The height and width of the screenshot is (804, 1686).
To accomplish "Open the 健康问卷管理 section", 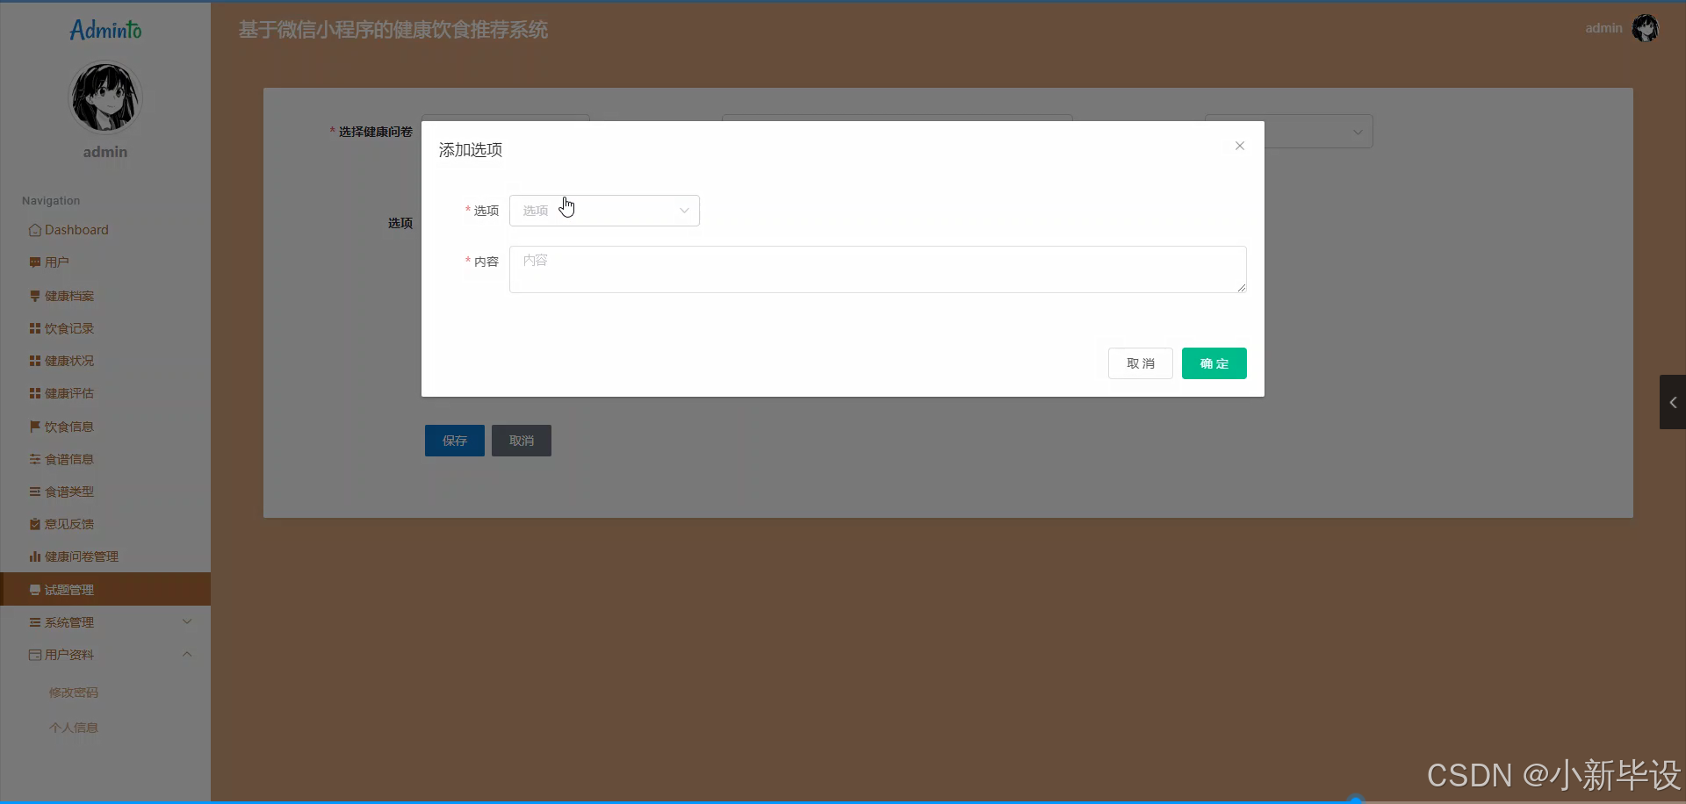I will 79,556.
